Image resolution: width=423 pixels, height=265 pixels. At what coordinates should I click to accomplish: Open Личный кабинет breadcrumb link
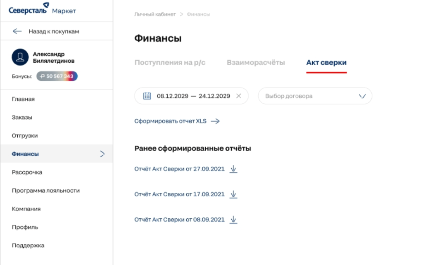(x=155, y=14)
